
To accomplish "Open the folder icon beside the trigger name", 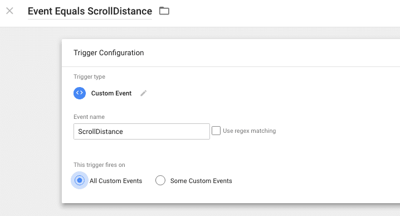I will tap(164, 11).
